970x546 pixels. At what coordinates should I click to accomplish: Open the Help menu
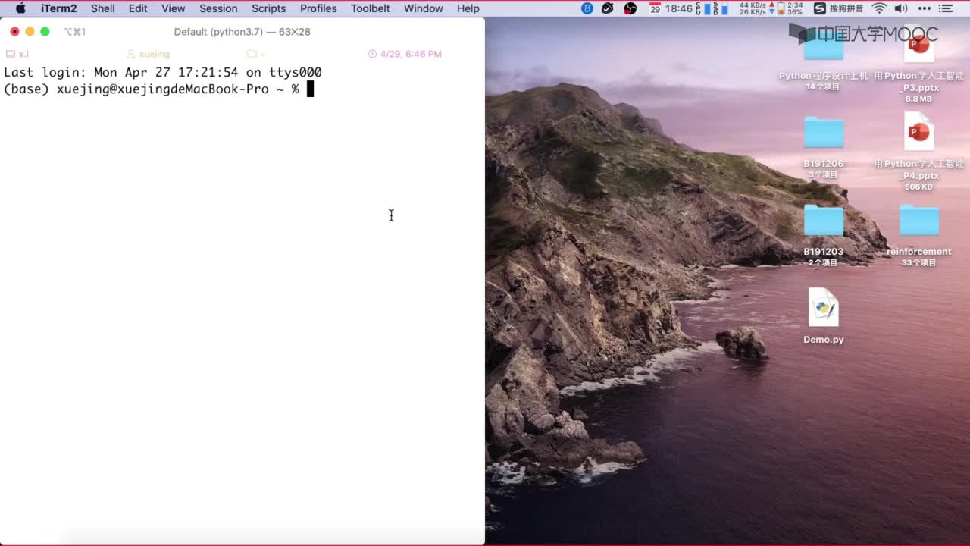[x=468, y=8]
